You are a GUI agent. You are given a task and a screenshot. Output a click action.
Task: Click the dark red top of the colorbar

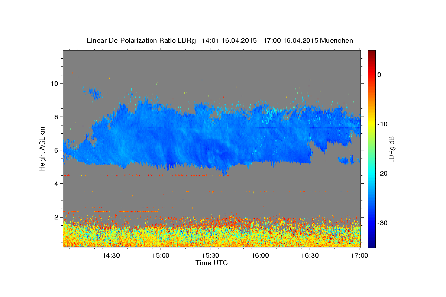click(x=372, y=53)
